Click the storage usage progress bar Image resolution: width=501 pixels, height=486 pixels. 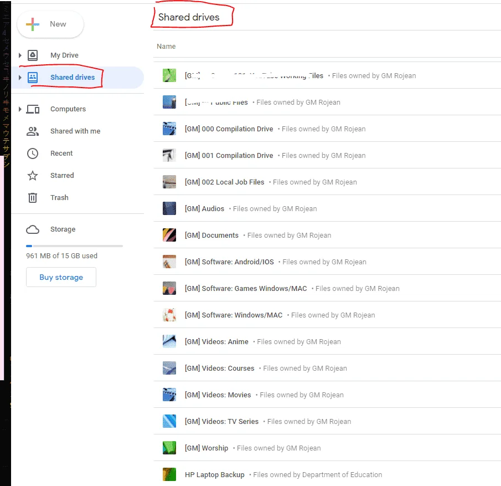74,246
